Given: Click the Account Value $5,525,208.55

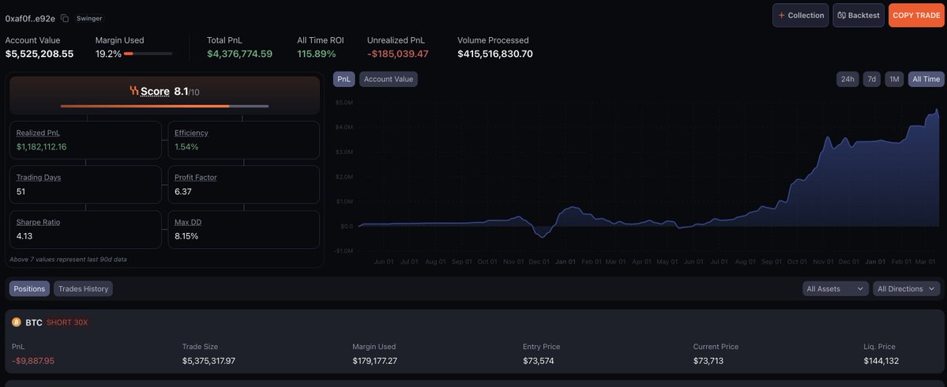Looking at the screenshot, I should [39, 54].
